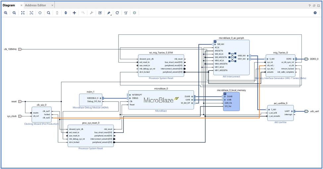The height and width of the screenshot is (169, 323).
Task: Expand M00_AXI interface pin
Action: tap(247, 56)
